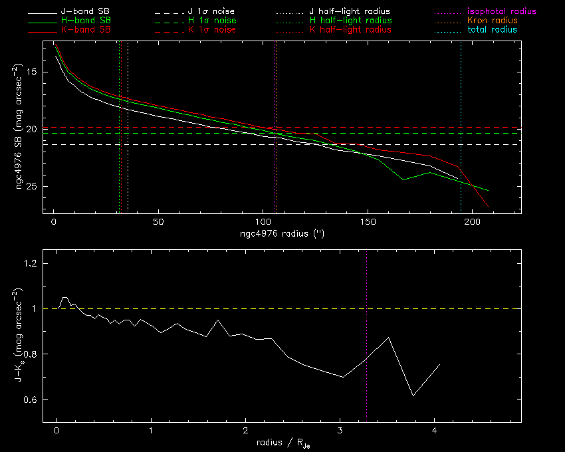Click the J half-light radius legend label
The height and width of the screenshot is (452, 565).
point(350,12)
